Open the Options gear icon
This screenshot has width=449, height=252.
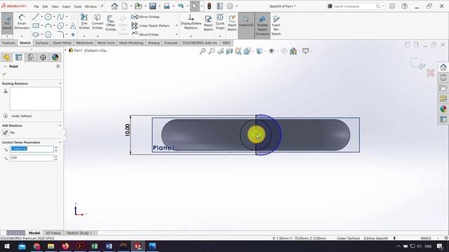tap(230, 6)
